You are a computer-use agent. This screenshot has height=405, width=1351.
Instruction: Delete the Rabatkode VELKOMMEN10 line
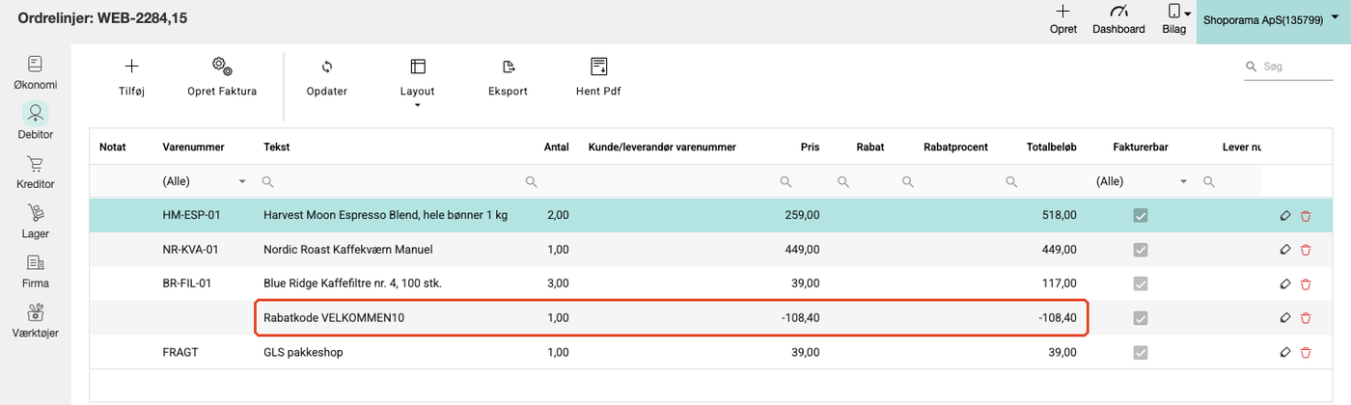coord(1306,318)
